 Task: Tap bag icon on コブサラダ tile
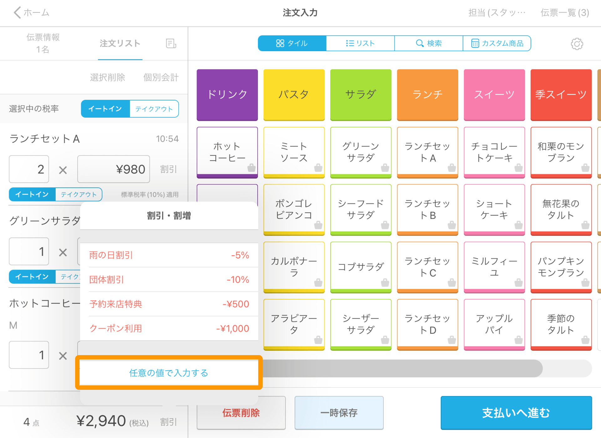(x=385, y=283)
